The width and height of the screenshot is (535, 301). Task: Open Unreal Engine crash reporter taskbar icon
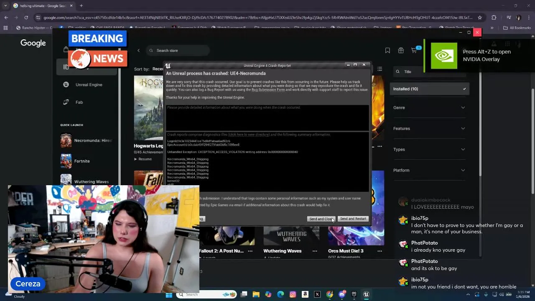(366, 295)
